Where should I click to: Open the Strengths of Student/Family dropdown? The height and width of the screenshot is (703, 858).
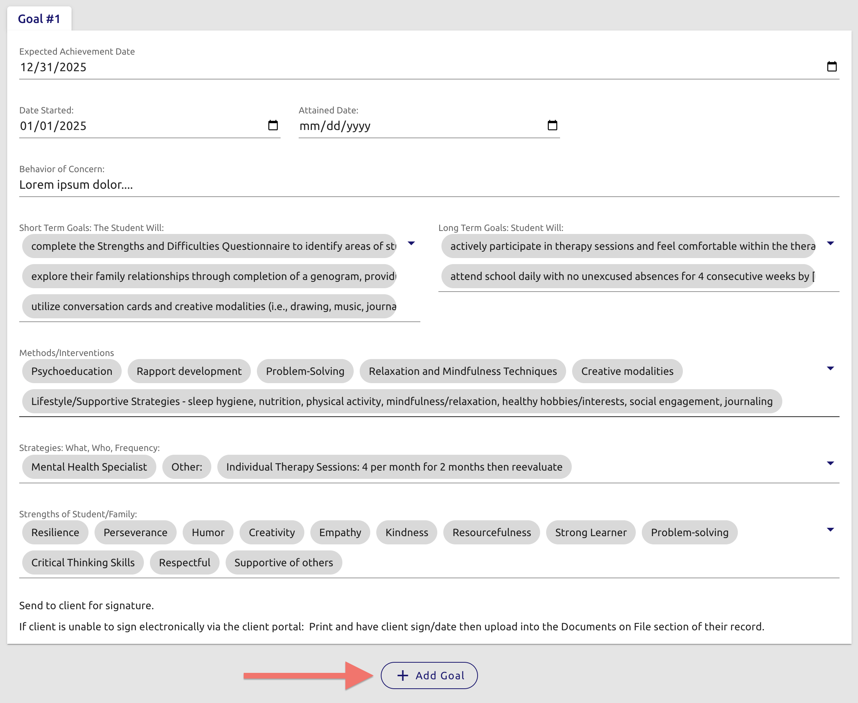[830, 530]
